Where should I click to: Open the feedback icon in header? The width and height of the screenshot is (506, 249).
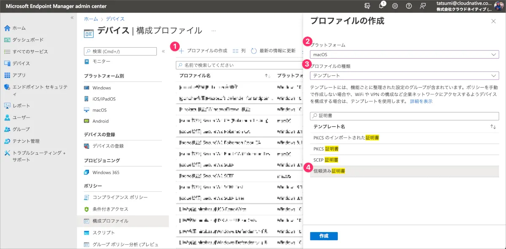point(423,6)
